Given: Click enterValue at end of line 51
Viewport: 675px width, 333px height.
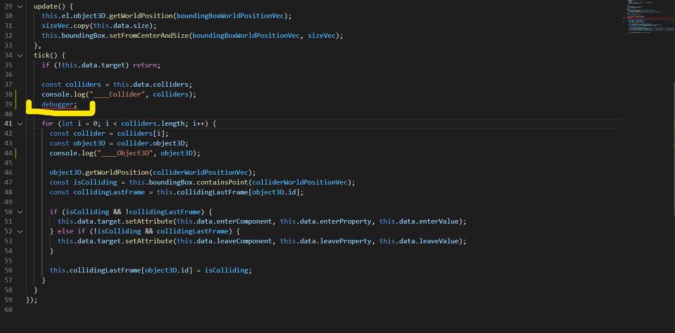Looking at the screenshot, I should (439, 221).
